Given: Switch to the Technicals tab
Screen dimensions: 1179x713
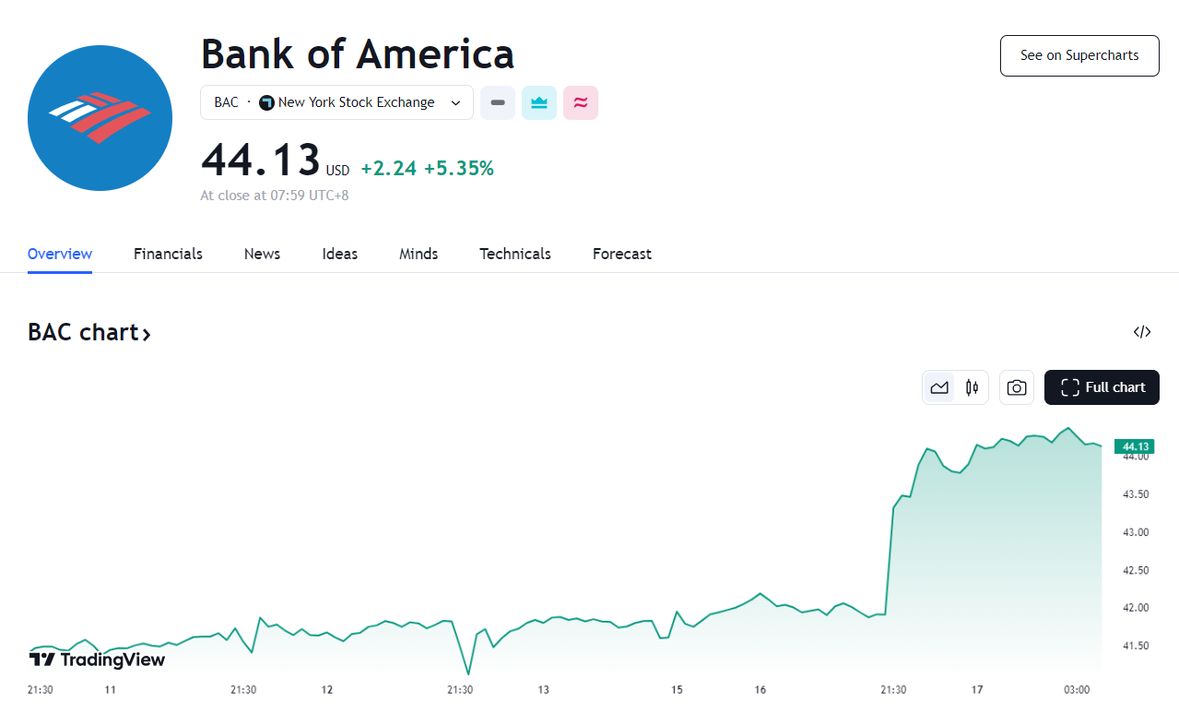Looking at the screenshot, I should (x=515, y=254).
